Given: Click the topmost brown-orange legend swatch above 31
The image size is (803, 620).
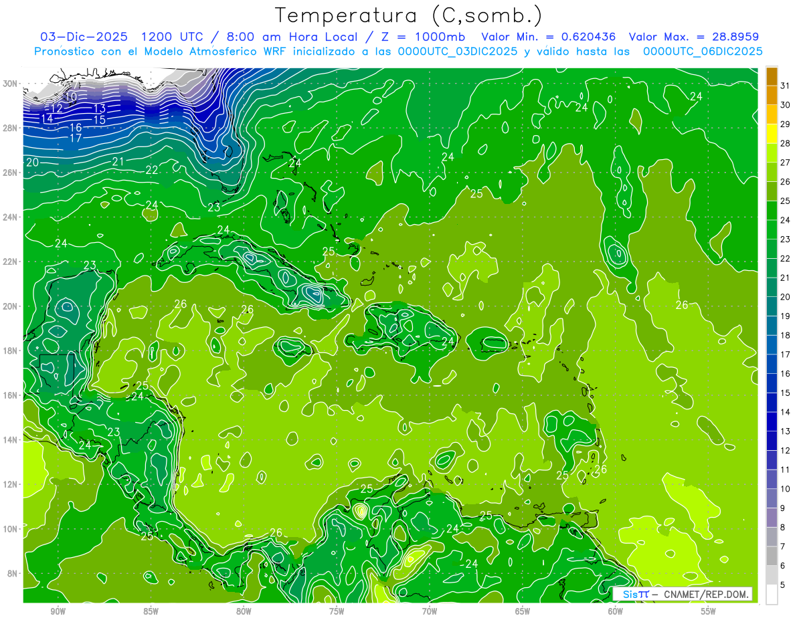Looking at the screenshot, I should 772,76.
